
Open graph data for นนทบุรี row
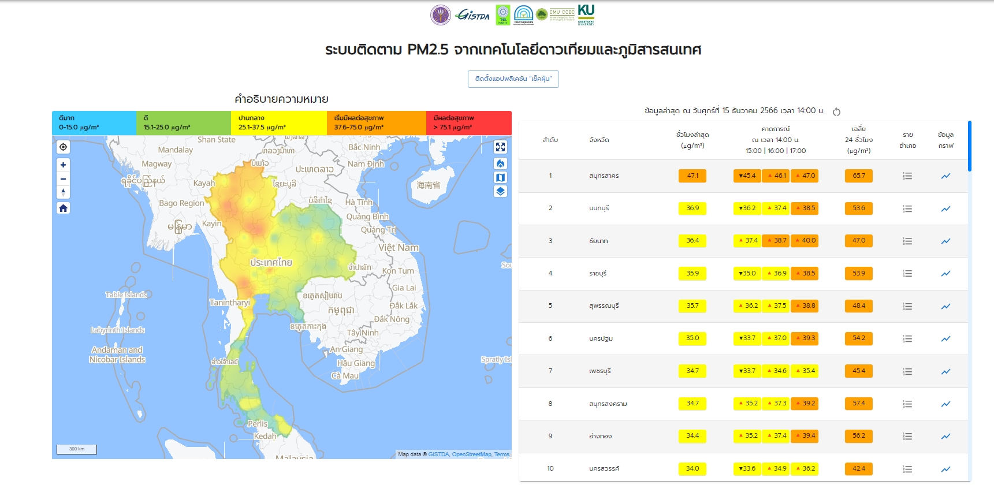(945, 208)
